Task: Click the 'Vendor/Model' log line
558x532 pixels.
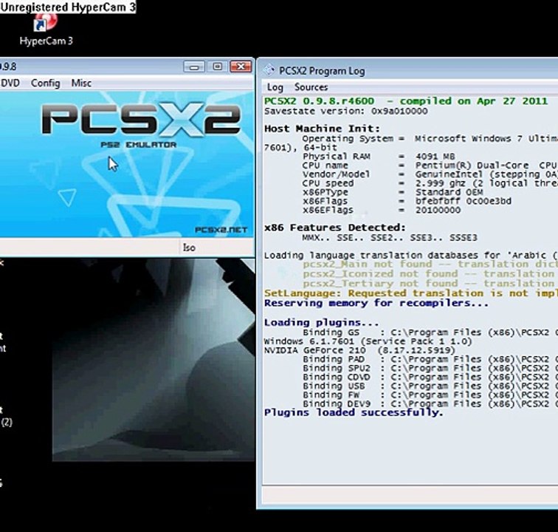Action: (430, 174)
